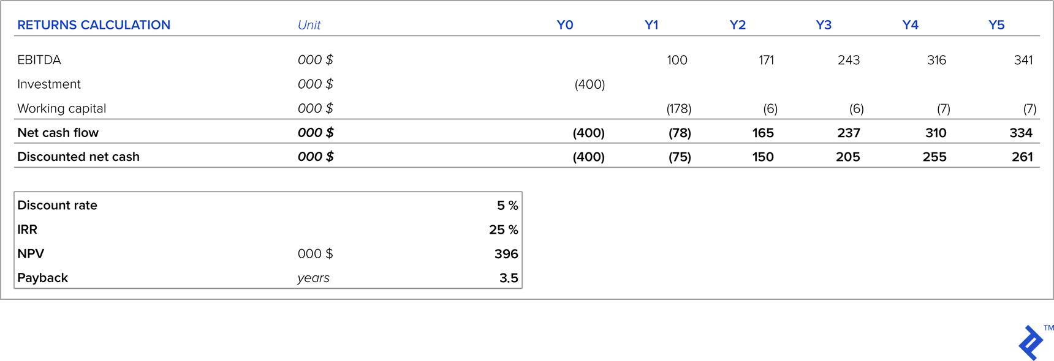Select the Y5 column header
This screenshot has height=361, width=1054.
996,25
